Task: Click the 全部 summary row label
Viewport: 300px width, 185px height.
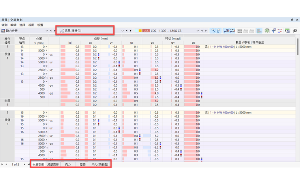Action: tap(7, 101)
